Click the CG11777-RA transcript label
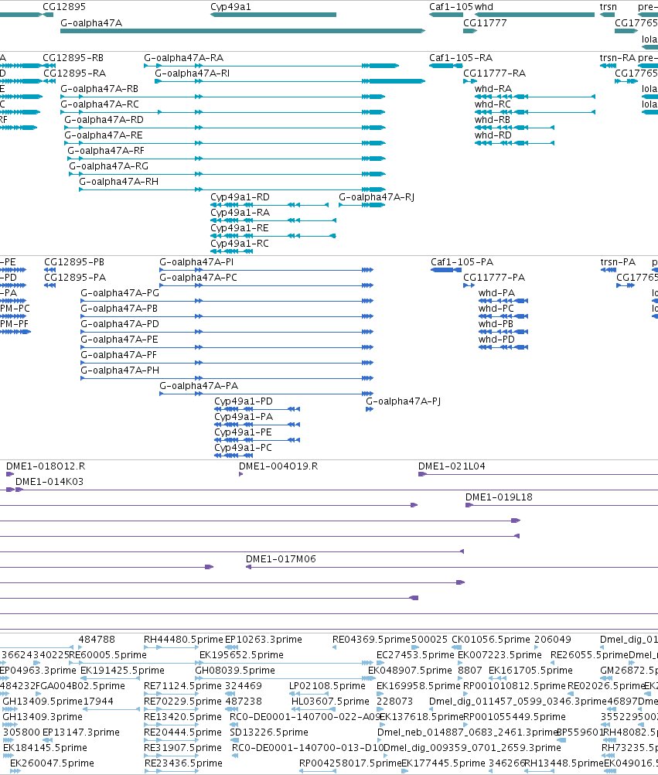 (495, 73)
